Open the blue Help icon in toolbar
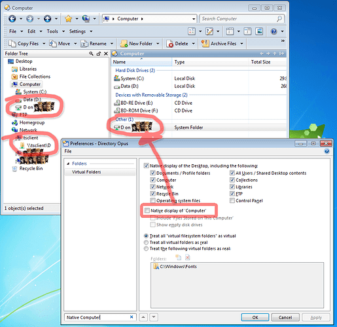The height and width of the screenshot is (327, 337). [274, 31]
